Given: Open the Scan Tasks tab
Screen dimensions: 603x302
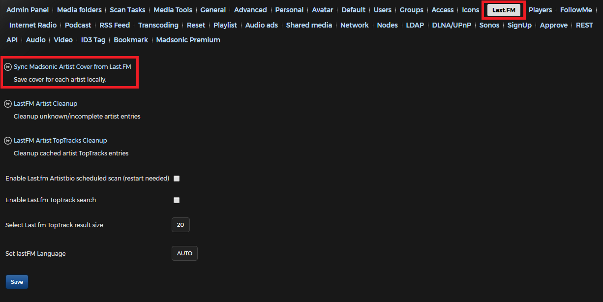Looking at the screenshot, I should tap(127, 10).
